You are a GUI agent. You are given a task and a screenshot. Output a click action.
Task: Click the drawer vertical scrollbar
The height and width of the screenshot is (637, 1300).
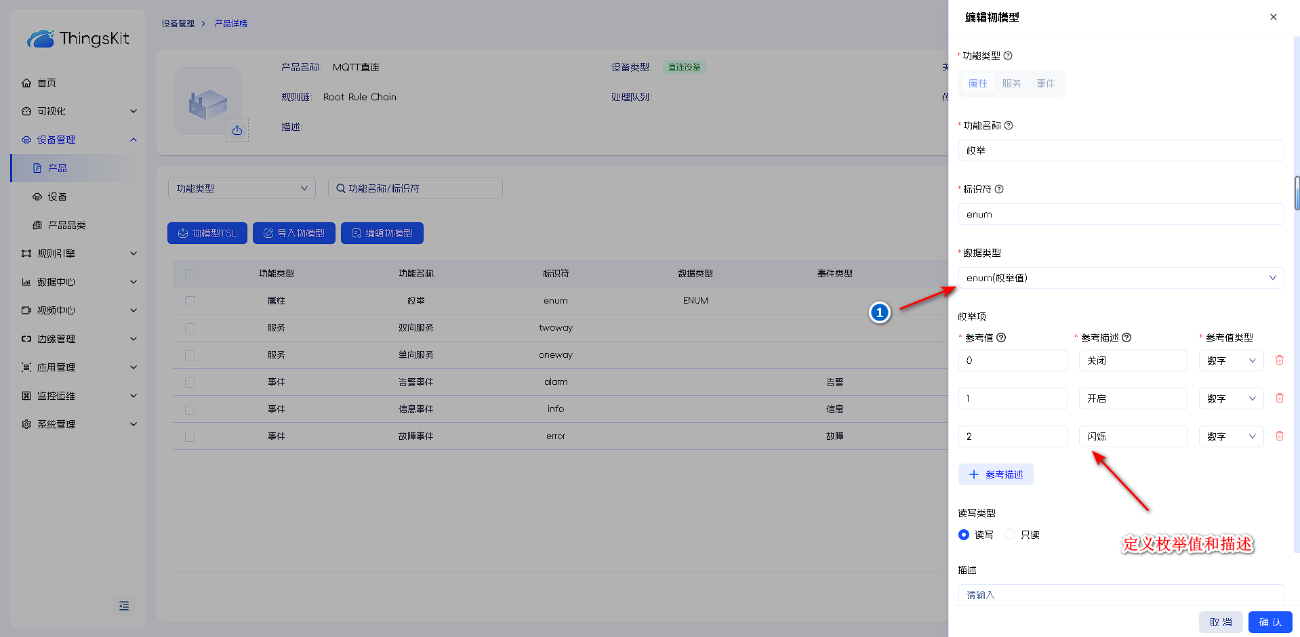[1296, 193]
